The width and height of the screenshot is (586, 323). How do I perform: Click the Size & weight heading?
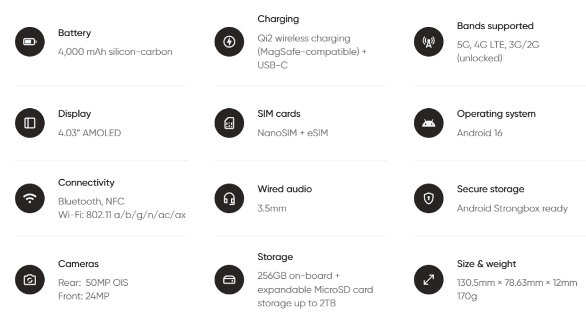(x=486, y=263)
